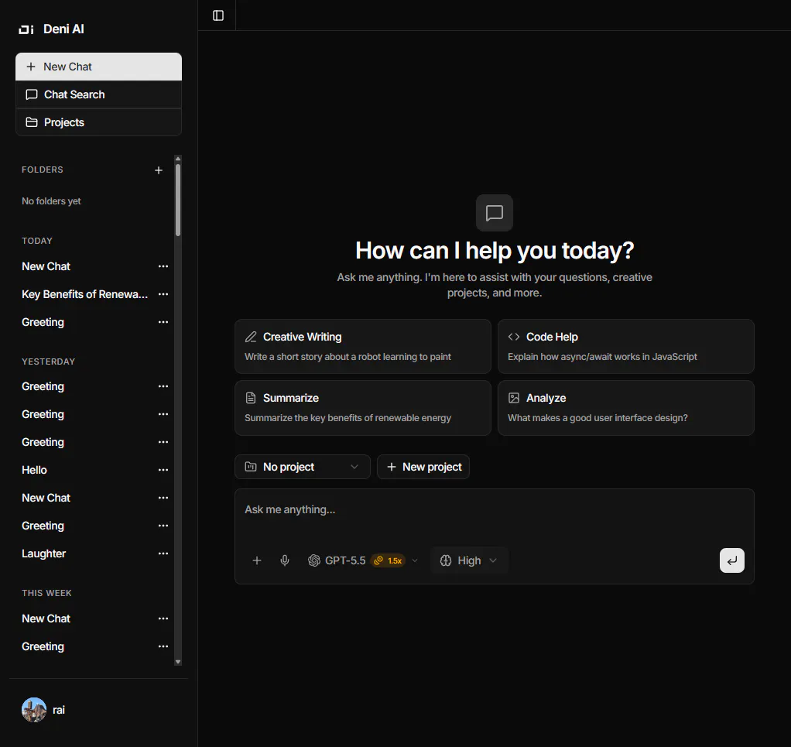Click the sidebar chat list scrollbar
Screen dimensions: 791x747
point(177,200)
